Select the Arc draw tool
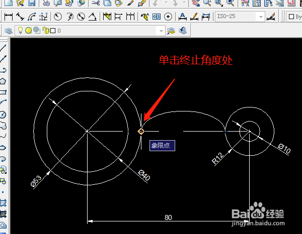This screenshot has height=234, width=302. pos(4,102)
